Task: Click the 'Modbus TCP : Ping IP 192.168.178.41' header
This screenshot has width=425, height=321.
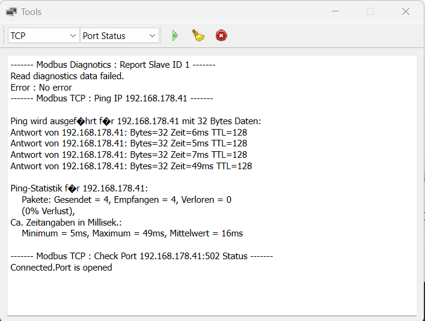Action: click(x=112, y=98)
